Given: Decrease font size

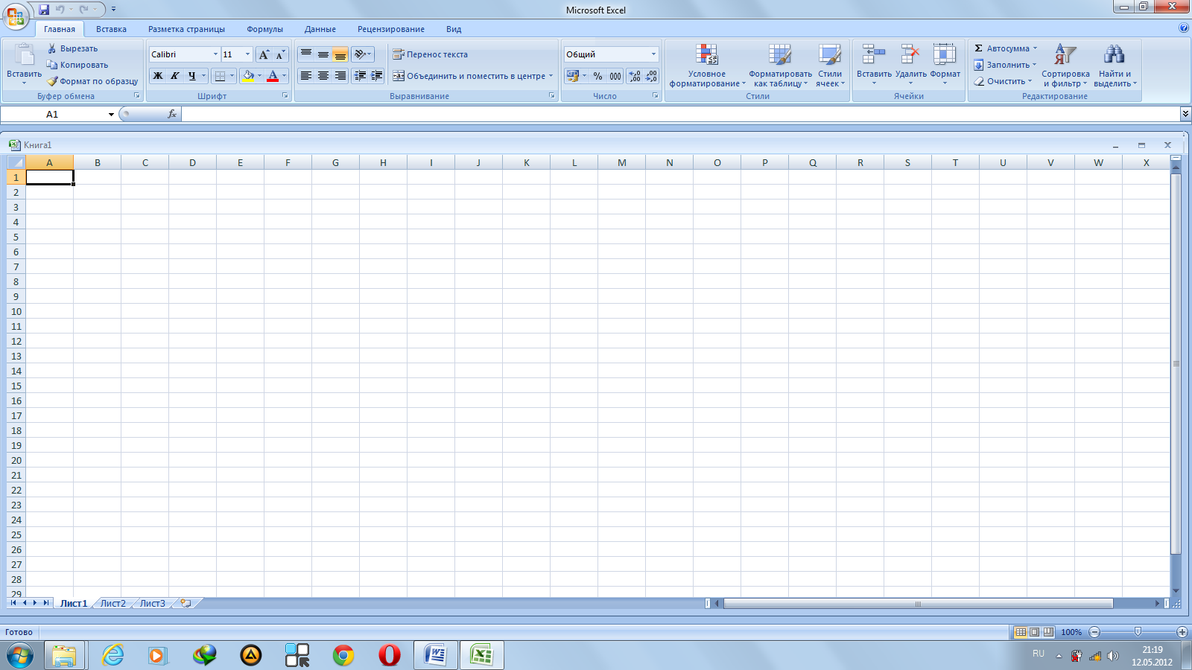Looking at the screenshot, I should [x=280, y=54].
